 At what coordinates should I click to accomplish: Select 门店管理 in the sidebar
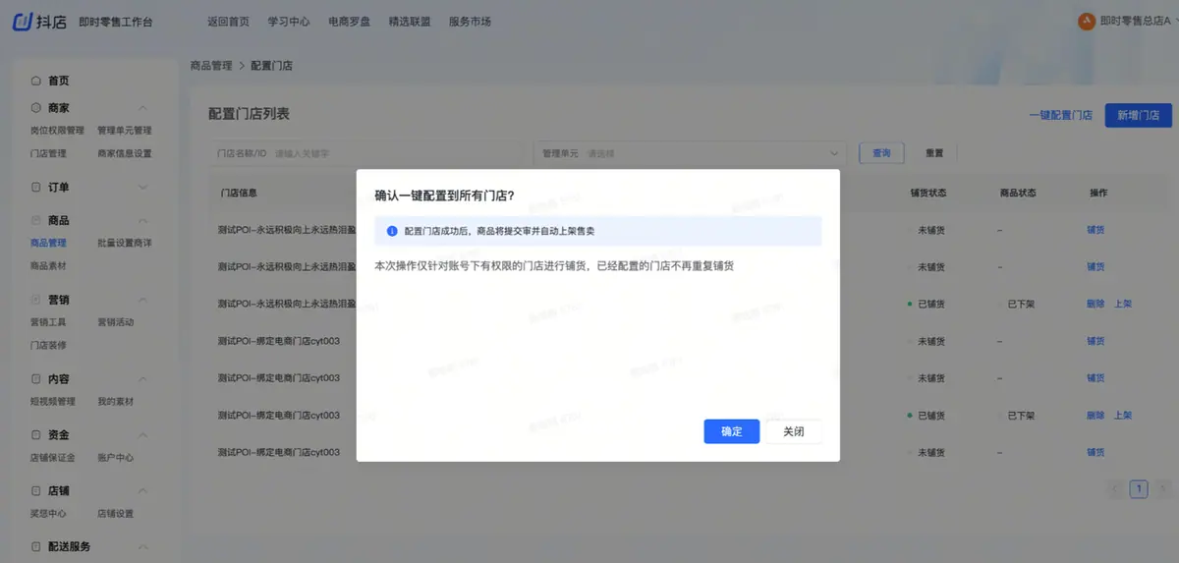[x=48, y=153]
